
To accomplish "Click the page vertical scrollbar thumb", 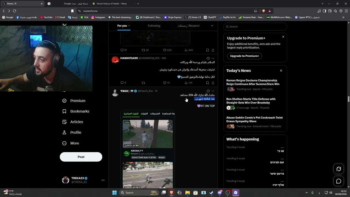I will [349, 99].
